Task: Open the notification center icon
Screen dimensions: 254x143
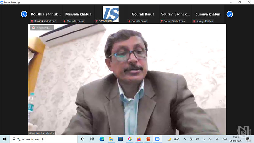Action: (248, 139)
